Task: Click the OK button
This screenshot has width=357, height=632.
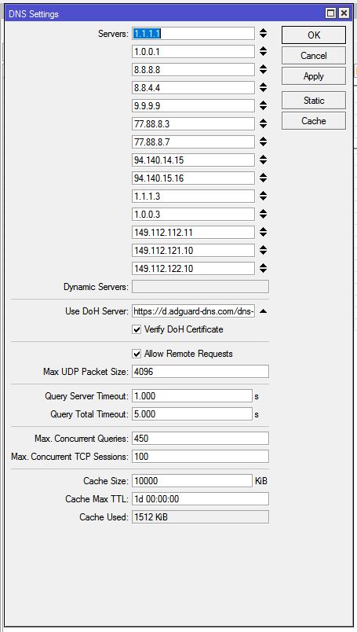Action: click(x=314, y=35)
